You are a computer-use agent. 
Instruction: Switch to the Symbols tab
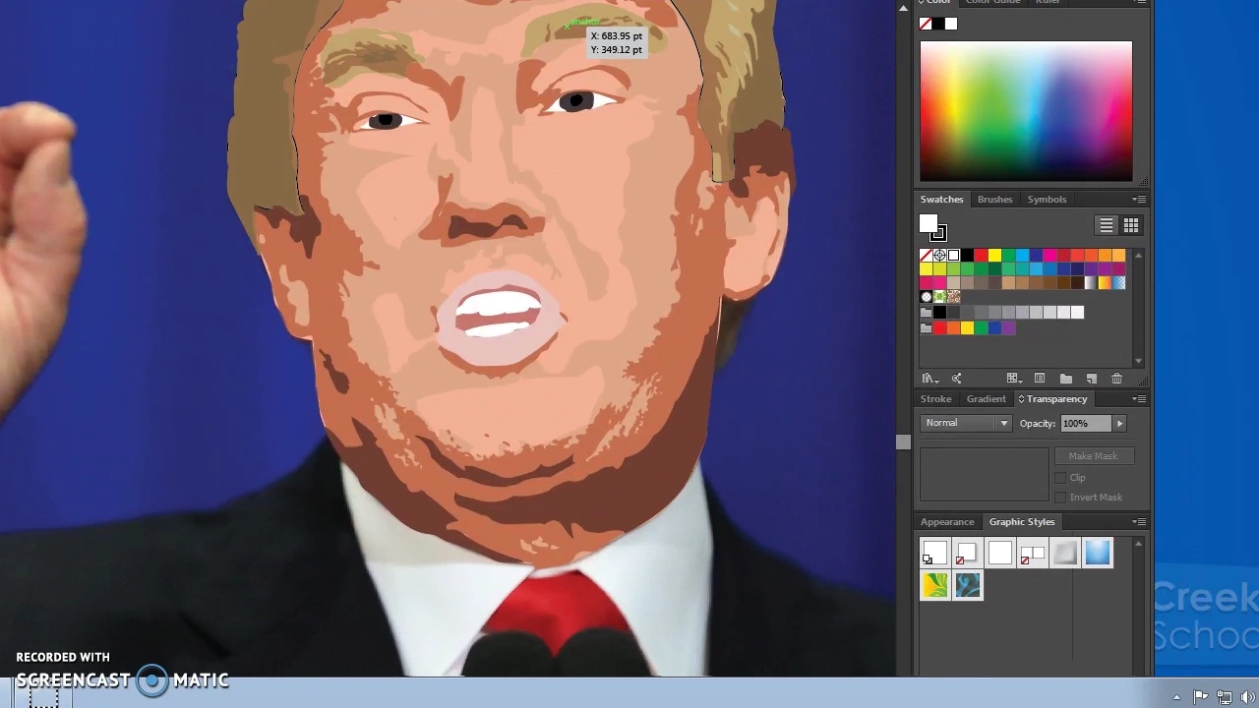coord(1047,200)
